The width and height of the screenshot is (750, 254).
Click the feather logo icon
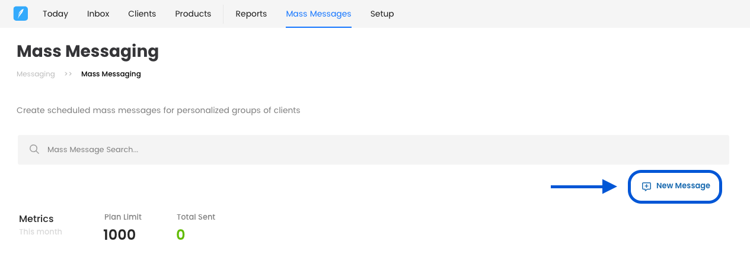pyautogui.click(x=21, y=14)
